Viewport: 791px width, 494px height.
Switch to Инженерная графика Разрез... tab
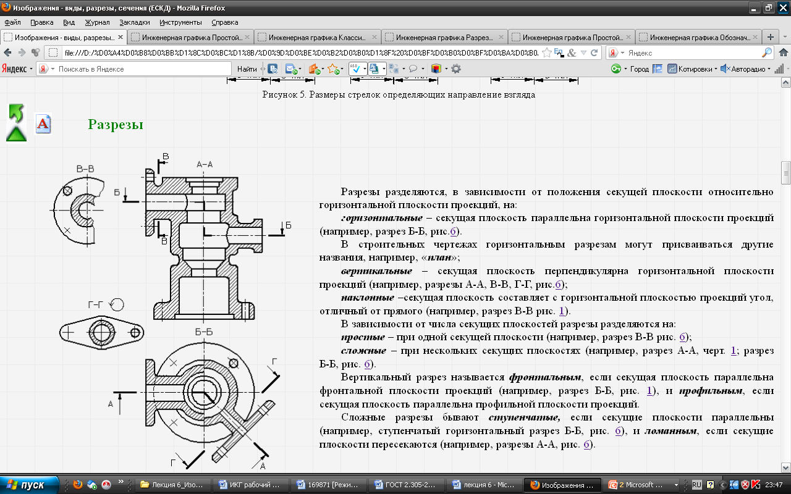click(444, 37)
